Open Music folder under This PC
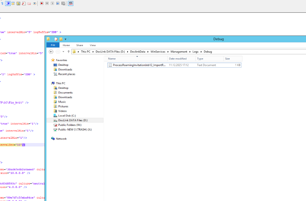Viewport: 306px width, 201px height. 62,102
